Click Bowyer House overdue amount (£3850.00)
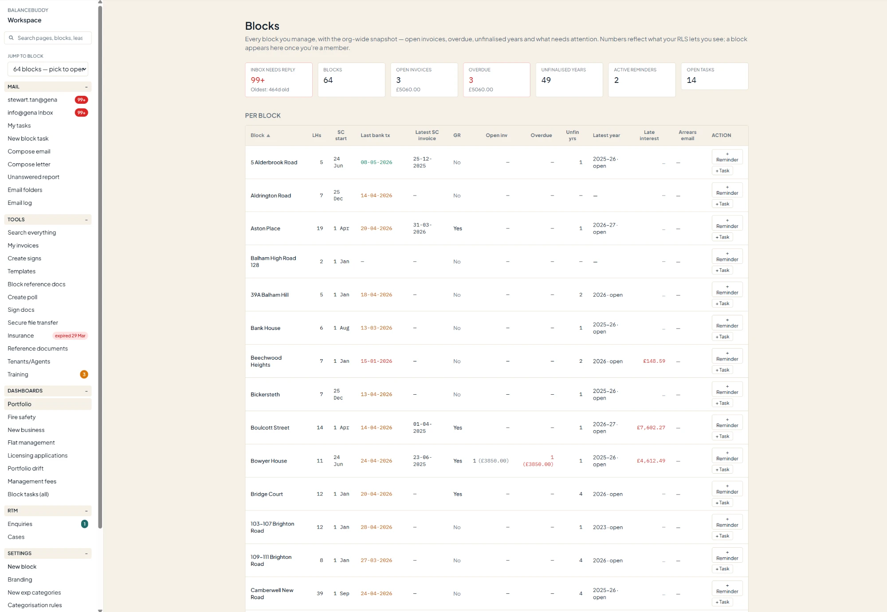Image resolution: width=887 pixels, height=612 pixels. (538, 464)
